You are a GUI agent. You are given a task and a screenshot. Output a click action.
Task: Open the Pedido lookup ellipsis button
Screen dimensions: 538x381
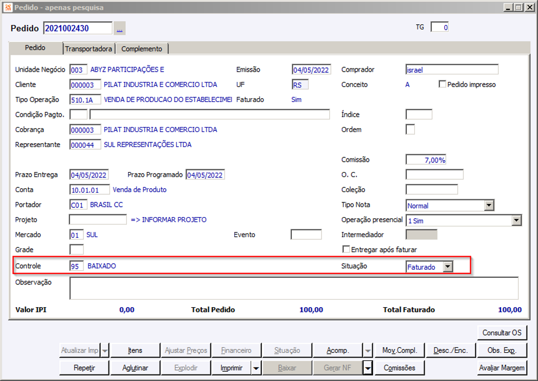click(x=119, y=28)
